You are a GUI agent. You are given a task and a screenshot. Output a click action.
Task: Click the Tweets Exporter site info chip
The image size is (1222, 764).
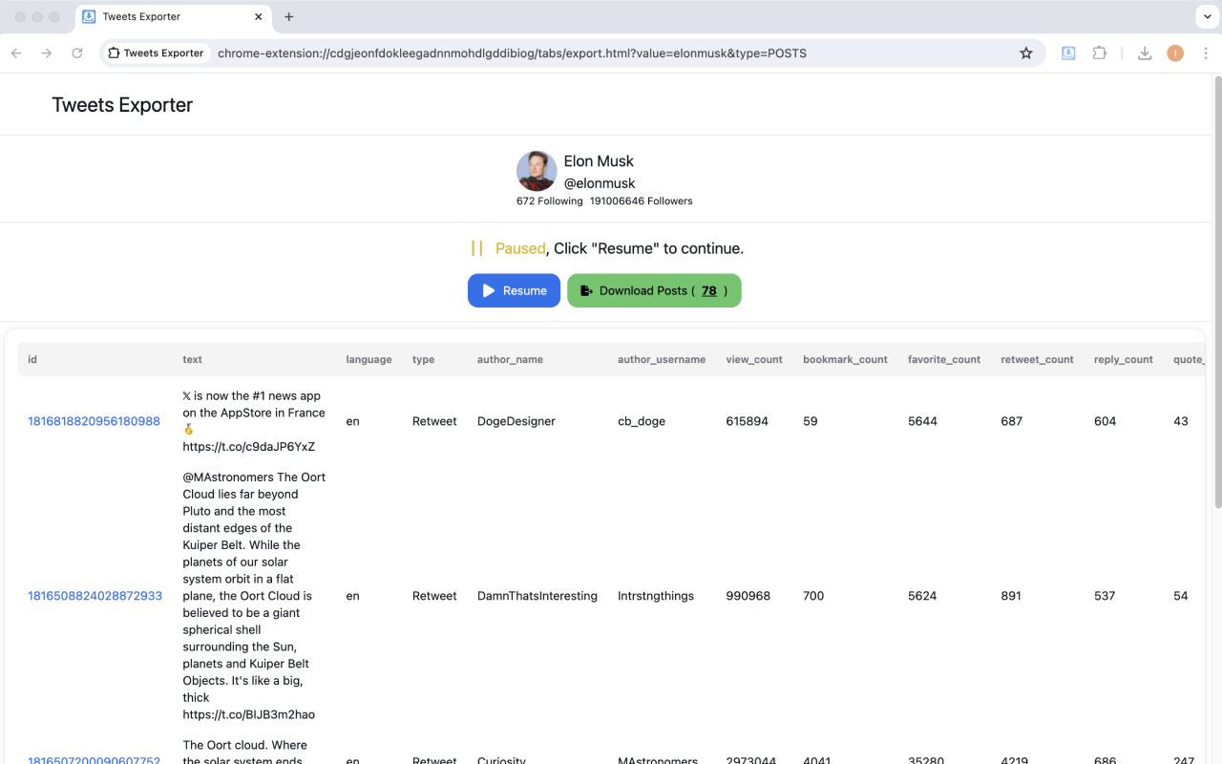click(156, 53)
